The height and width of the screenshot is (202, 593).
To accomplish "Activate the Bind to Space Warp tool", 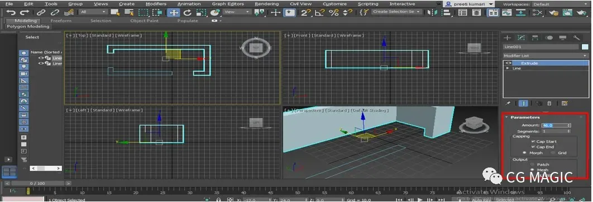I will (69, 12).
